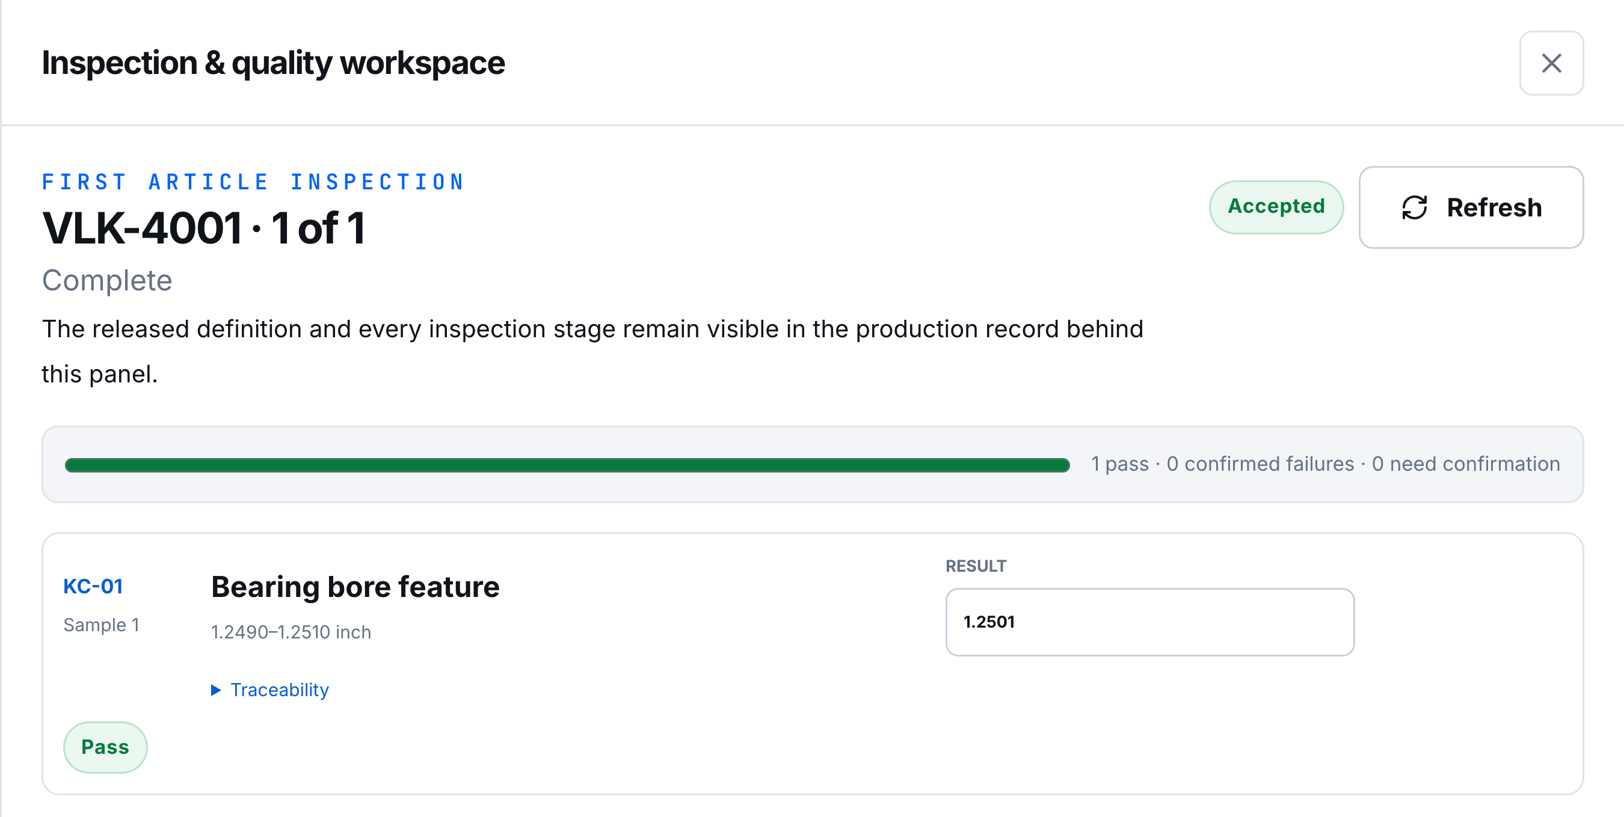The image size is (1624, 817).
Task: Click the 'FIRST ARTICLE INSPECTION' label
Action: (x=253, y=182)
